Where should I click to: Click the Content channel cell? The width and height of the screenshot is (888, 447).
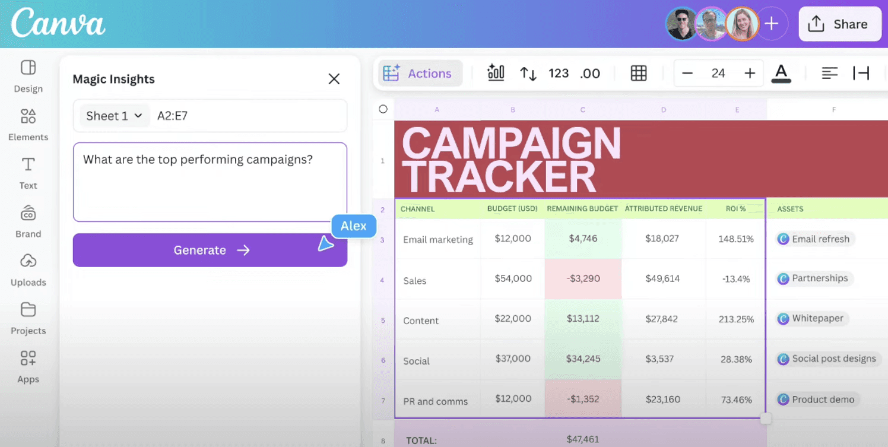(x=438, y=320)
